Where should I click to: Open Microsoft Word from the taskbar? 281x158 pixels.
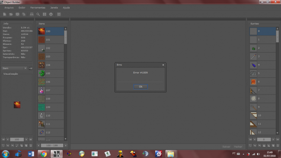click(x=31, y=154)
